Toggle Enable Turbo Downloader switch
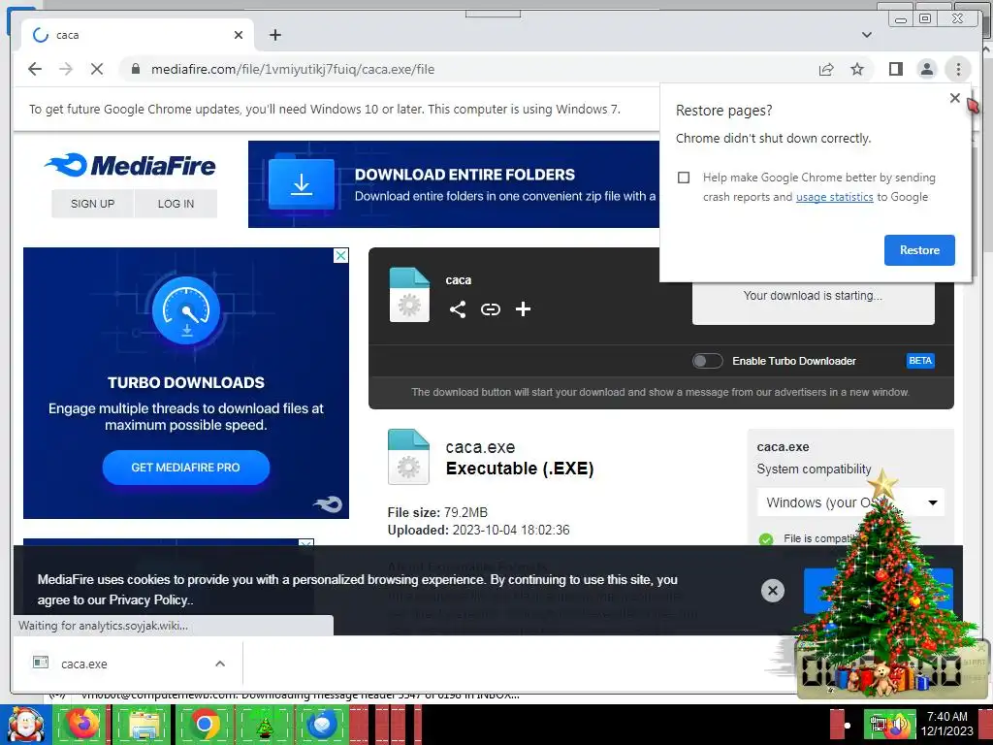 tap(707, 361)
